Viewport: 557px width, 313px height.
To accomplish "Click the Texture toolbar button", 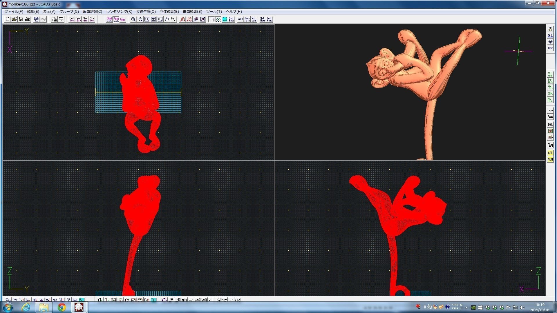I will (x=254, y=19).
